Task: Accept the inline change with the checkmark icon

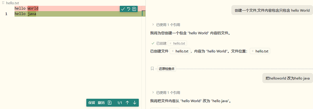Action: (123, 9)
